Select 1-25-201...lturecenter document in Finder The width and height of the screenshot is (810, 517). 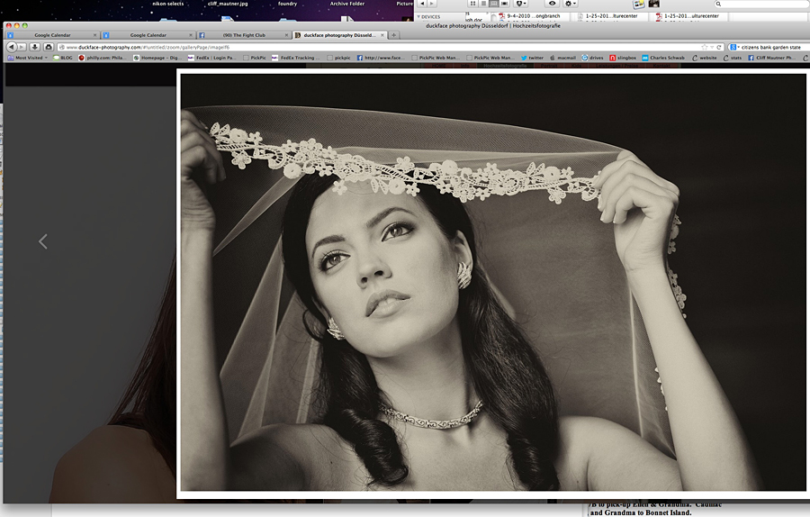[607, 16]
